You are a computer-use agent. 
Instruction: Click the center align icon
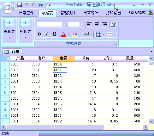coord(97,24)
